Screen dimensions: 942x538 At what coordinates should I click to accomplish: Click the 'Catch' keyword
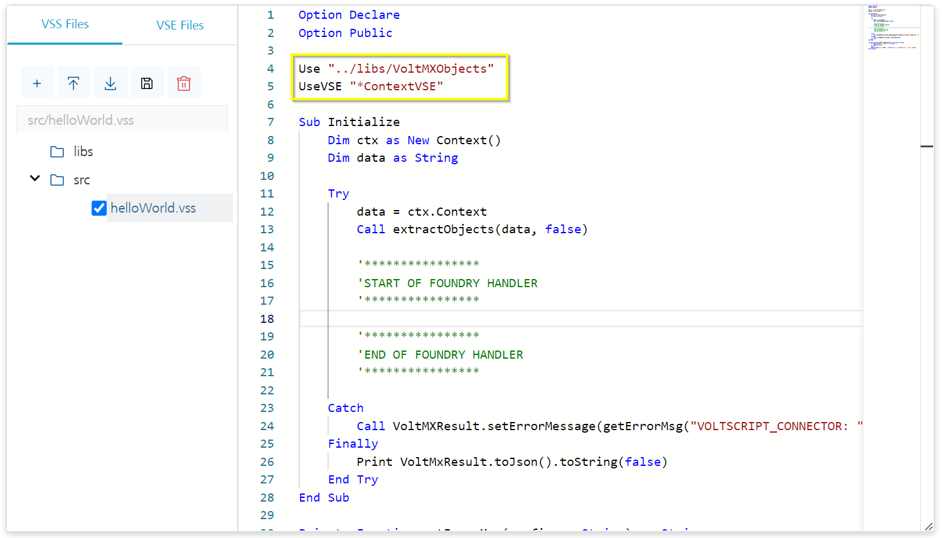(346, 408)
